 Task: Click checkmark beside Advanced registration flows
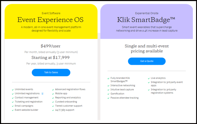click(53, 89)
